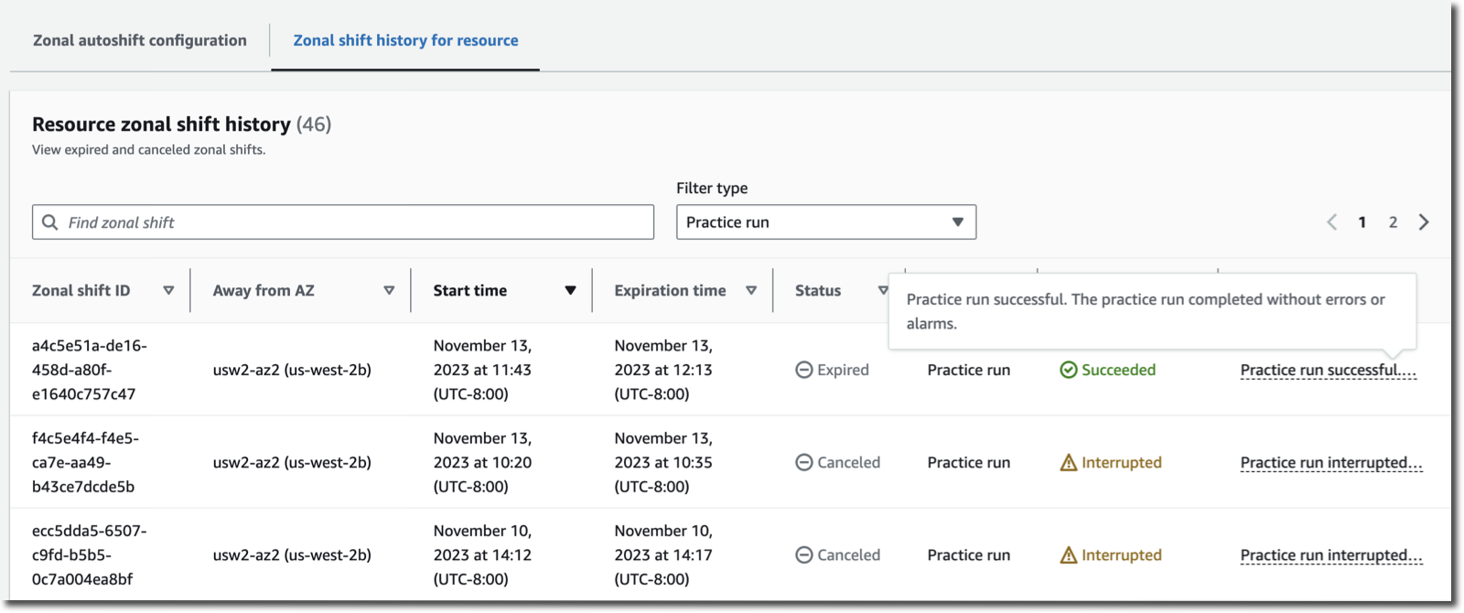
Task: Click the green Succeeded checkmark icon
Action: pyautogui.click(x=1068, y=370)
